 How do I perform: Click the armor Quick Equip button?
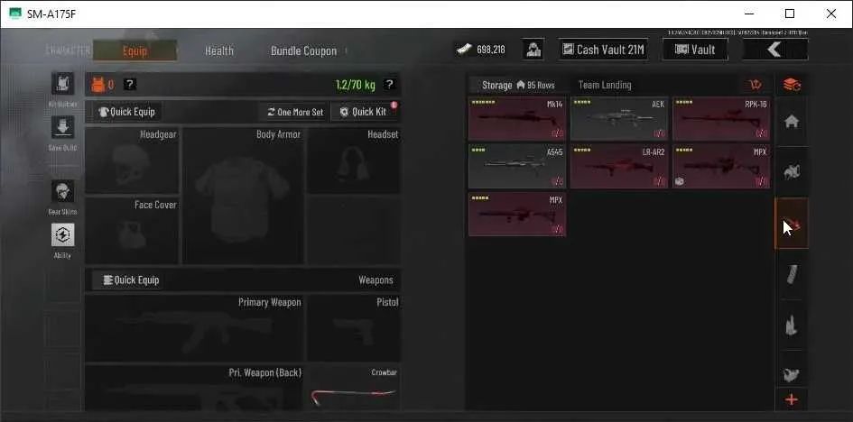(x=126, y=112)
